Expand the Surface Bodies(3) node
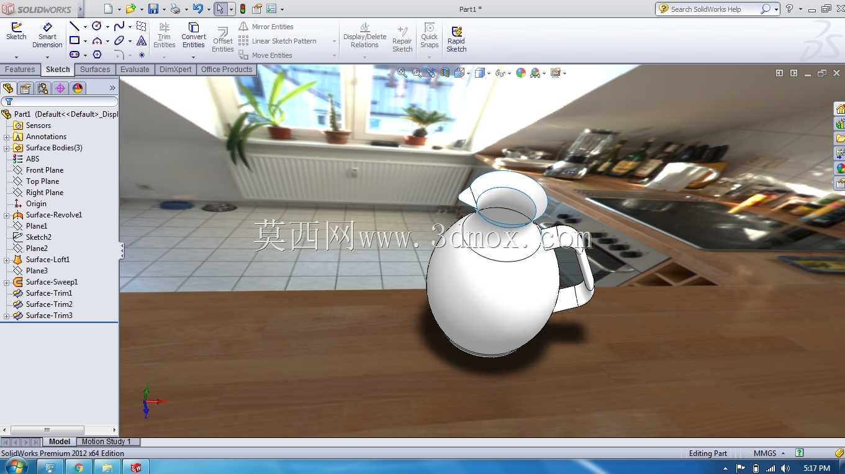The image size is (845, 474). click(x=7, y=148)
